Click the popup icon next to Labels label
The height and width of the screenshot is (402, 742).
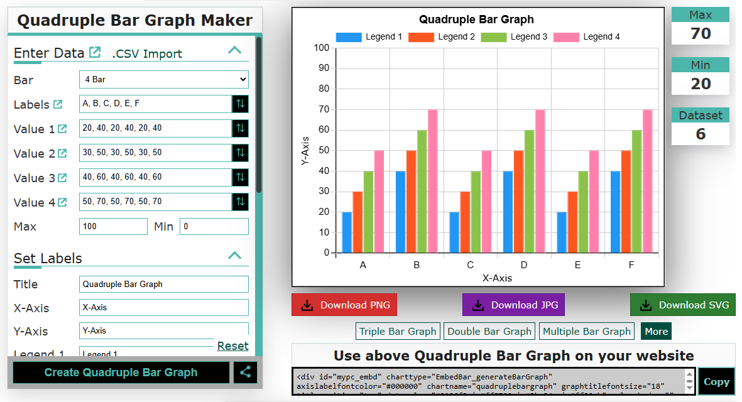coord(58,104)
